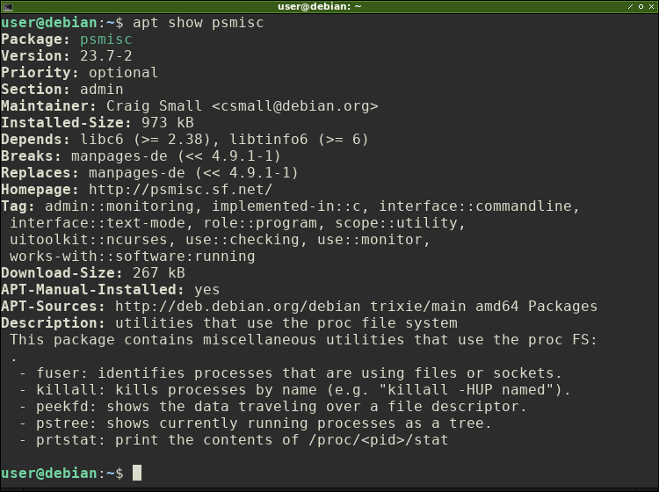Click the homepage URL 'http://psmisc.sf.net/'
659x492 pixels.
pos(181,190)
